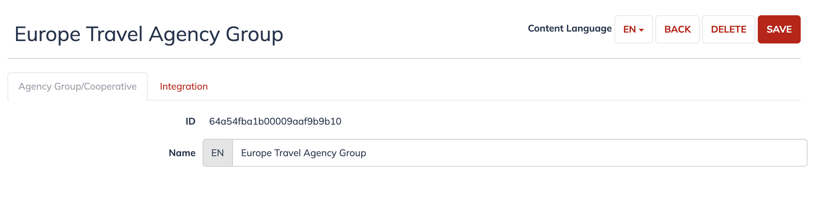815x201 pixels.
Task: Delete this agency group with DELETE
Action: pyautogui.click(x=729, y=29)
